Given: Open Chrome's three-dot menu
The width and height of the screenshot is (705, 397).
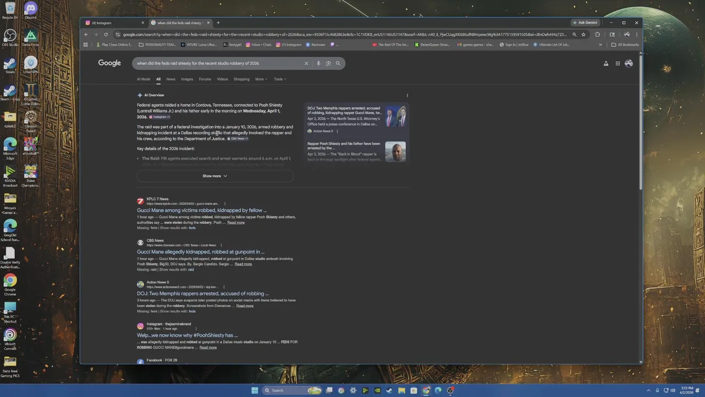Looking at the screenshot, I should (x=637, y=34).
